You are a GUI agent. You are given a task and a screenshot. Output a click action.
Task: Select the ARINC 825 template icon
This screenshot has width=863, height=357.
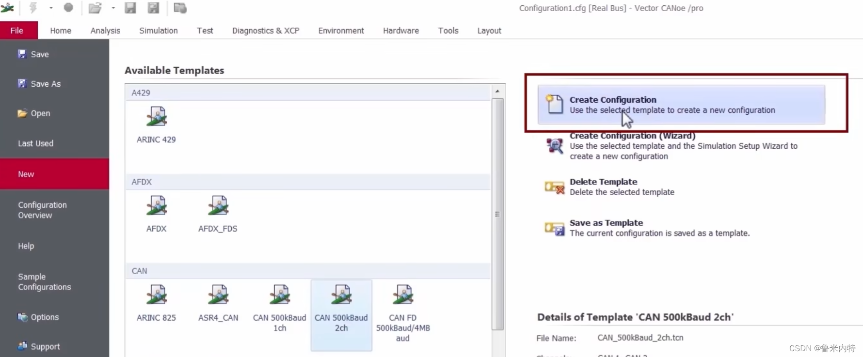[x=157, y=295]
